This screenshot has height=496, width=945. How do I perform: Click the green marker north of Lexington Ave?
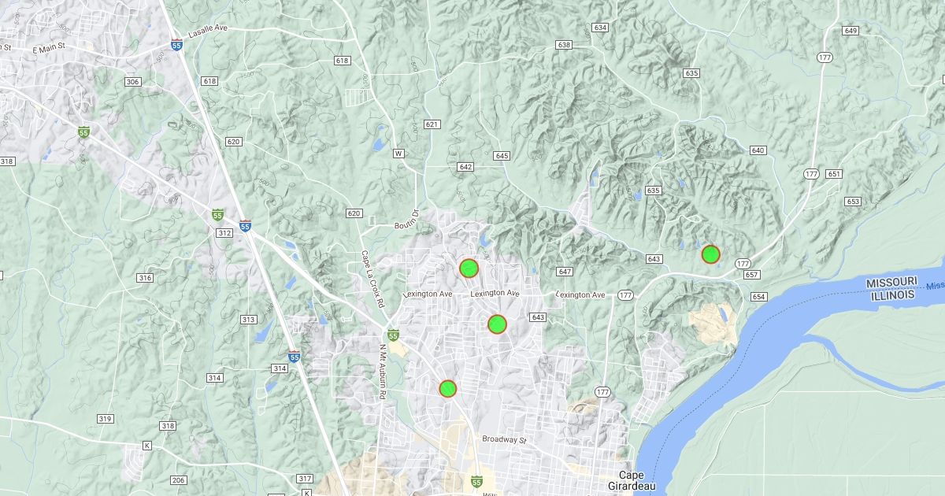click(x=469, y=268)
